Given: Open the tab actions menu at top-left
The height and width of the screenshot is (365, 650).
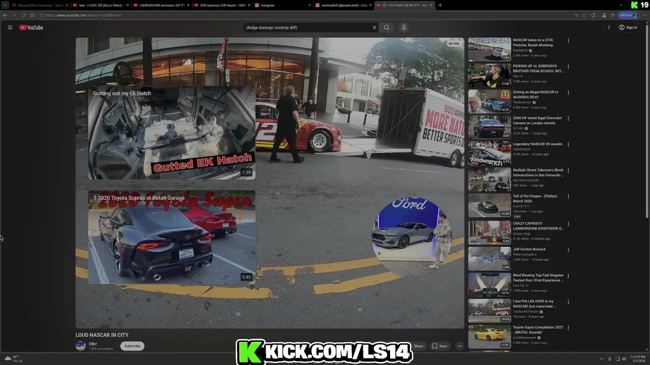Looking at the screenshot, I should (x=5, y=5).
